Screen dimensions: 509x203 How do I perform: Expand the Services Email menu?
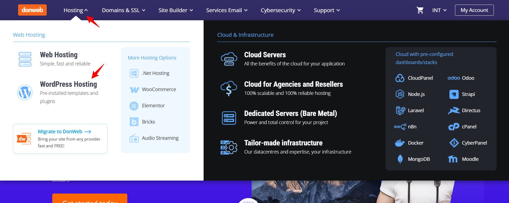(227, 10)
